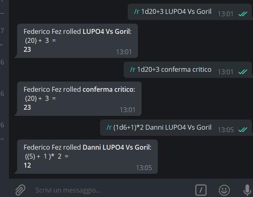
Task: Open the emoji picker smiley icon
Action: tap(224, 190)
